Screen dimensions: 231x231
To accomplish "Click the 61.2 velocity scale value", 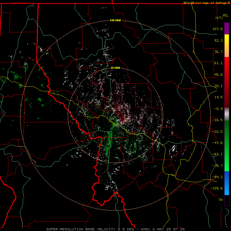I will click(218, 63).
